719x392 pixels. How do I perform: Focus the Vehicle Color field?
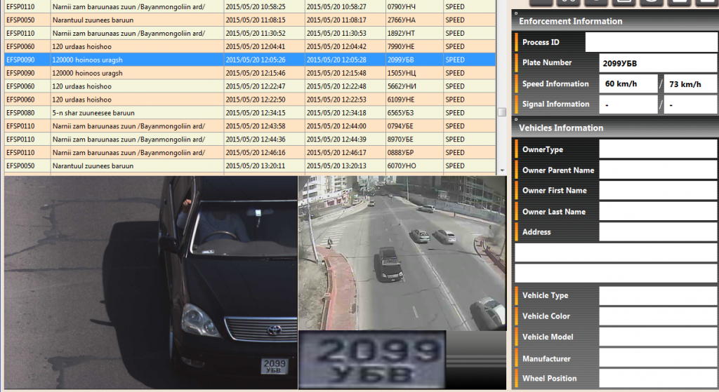[x=657, y=316]
